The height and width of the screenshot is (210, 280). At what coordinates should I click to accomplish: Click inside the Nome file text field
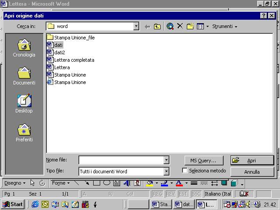[122, 160]
